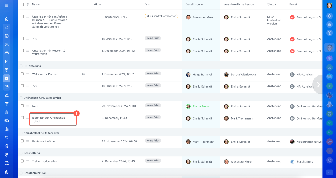Open the calendar icon in left sidebar
Image resolution: width=336 pixels, height=178 pixels.
[x=7, y=87]
